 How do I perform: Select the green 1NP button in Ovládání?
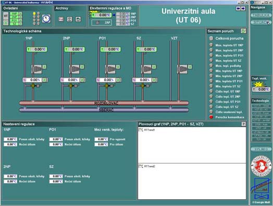click(15, 14)
